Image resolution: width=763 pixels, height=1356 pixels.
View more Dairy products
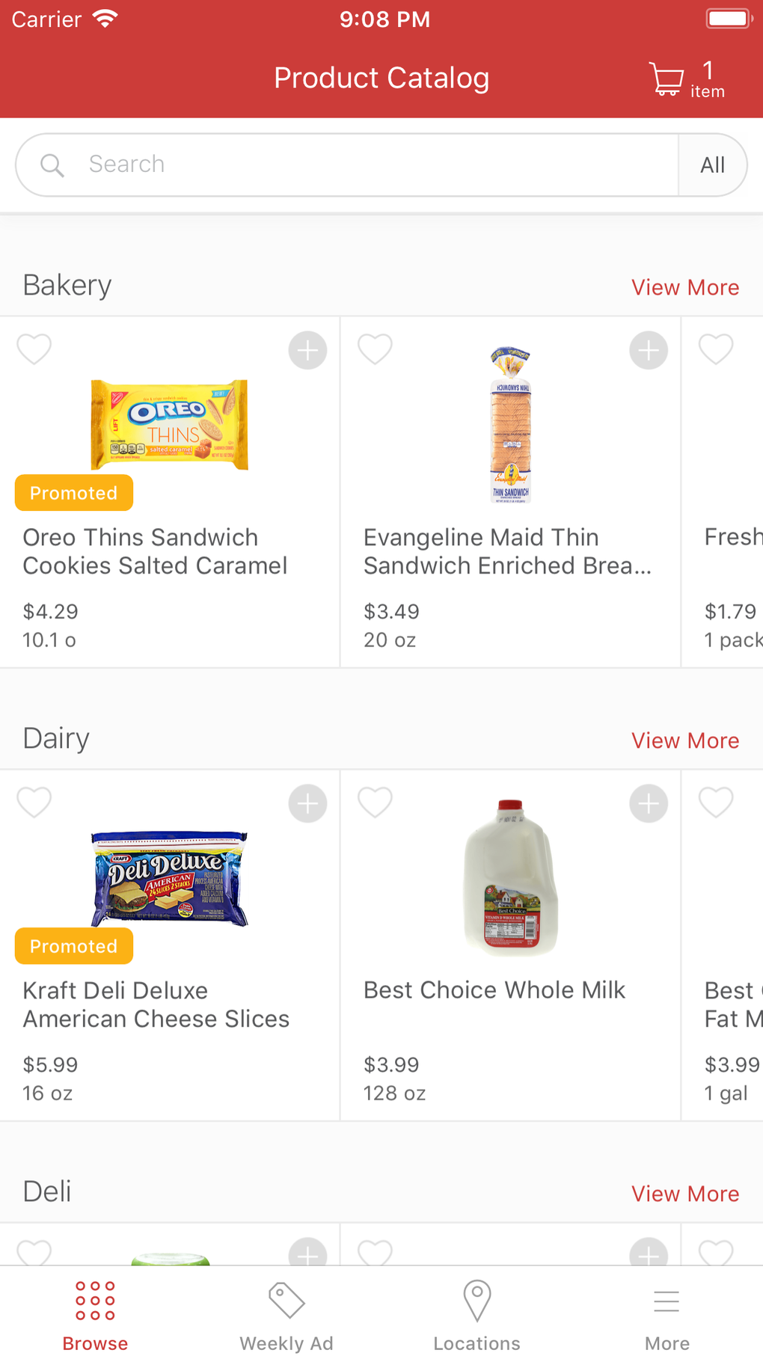[684, 740]
